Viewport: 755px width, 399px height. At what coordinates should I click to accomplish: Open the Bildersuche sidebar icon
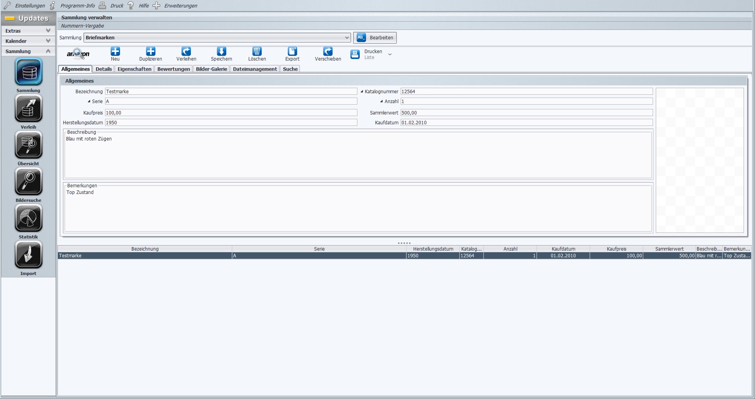click(28, 181)
